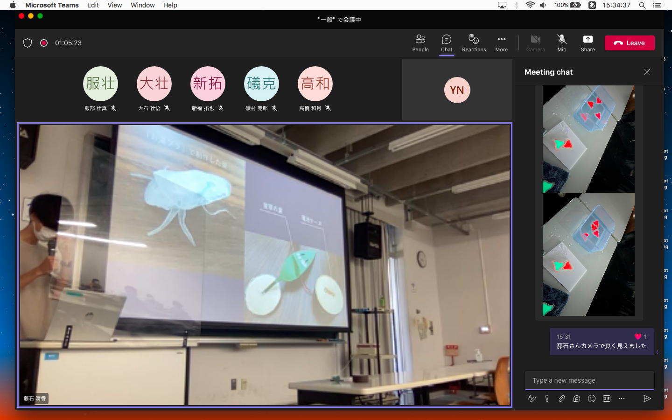Open the AirPlay display menu bar icon
672x420 pixels.
(x=502, y=5)
